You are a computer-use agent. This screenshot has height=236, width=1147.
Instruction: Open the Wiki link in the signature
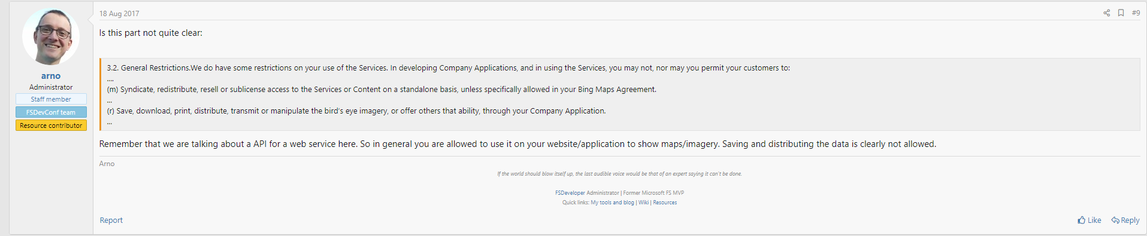[x=643, y=203]
